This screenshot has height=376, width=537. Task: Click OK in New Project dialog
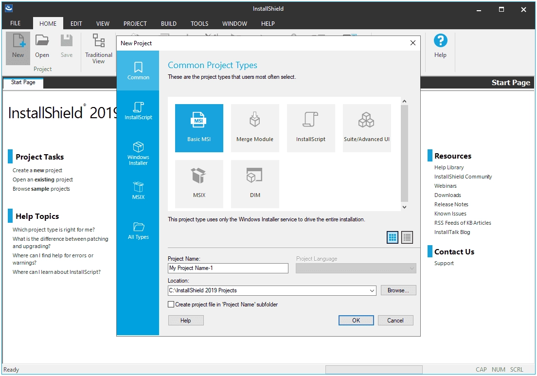(x=356, y=320)
